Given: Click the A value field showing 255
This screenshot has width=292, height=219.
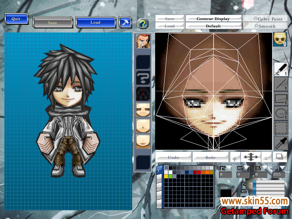Looking at the screenshot, I should [x=279, y=174].
